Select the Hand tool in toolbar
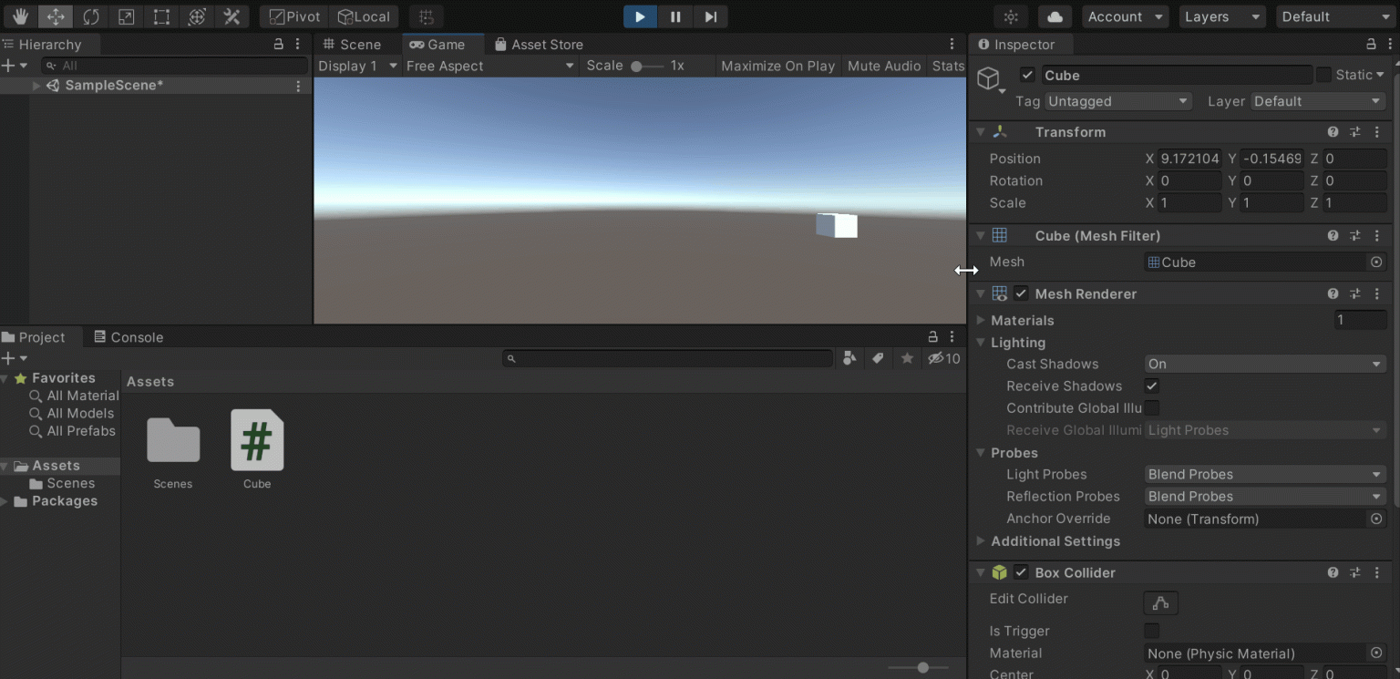The image size is (1400, 679). coord(20,16)
